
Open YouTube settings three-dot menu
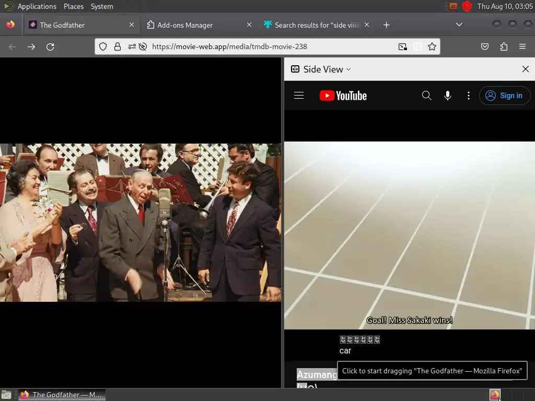(x=469, y=96)
